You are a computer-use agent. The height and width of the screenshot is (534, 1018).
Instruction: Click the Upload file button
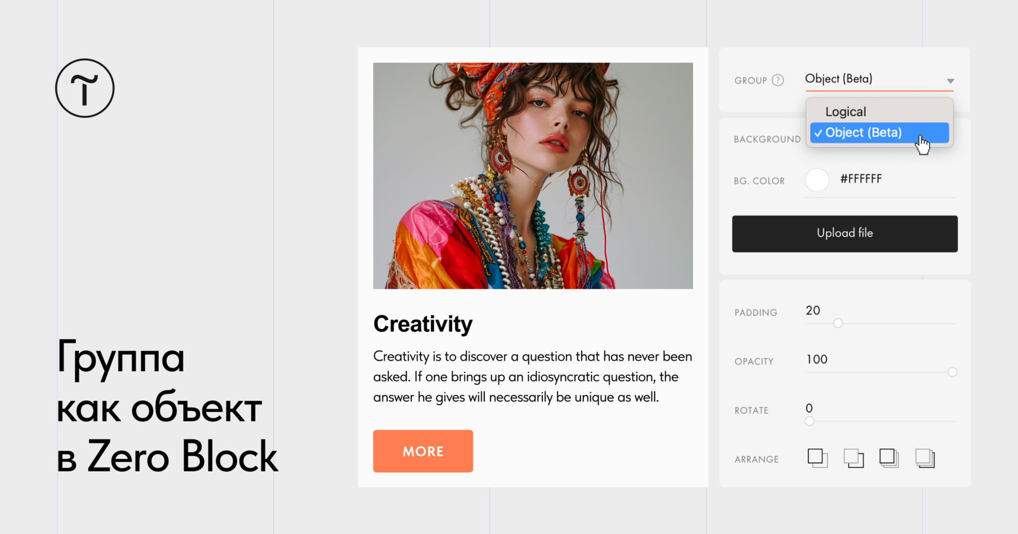click(845, 234)
